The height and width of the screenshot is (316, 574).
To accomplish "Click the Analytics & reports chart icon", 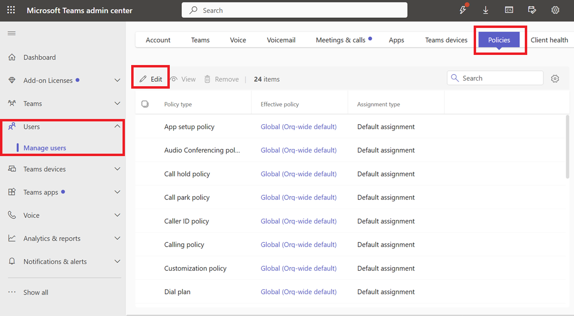I will coord(12,238).
